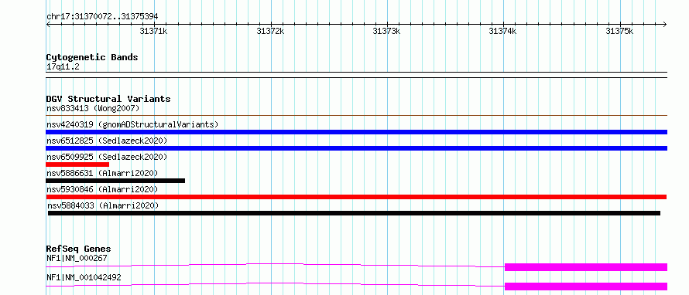Screen dimensions: 689x295
Task: Click the 31375k ruler tick label
Action: (x=619, y=31)
